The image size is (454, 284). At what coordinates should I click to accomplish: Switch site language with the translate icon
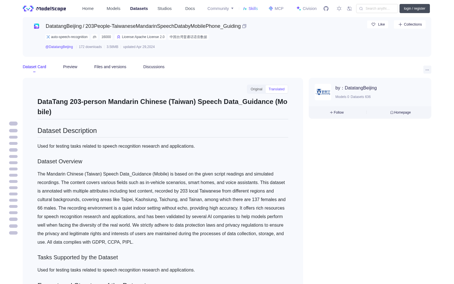coord(349,9)
